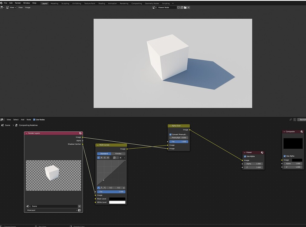Set curve handle to auto clamped
Screen dimensions: 306x227
click(x=105, y=188)
